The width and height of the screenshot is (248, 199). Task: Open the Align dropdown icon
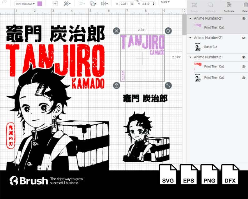pyautogui.click(x=82, y=3)
